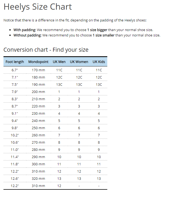Viewport: 170px width, 198px height.
Task: Click the UK Women column header
Action: pos(79,62)
